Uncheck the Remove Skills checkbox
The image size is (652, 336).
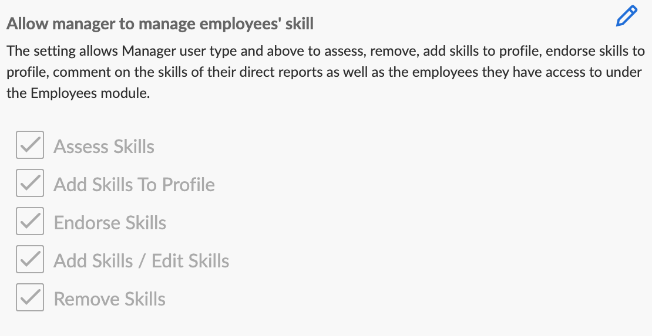point(30,298)
